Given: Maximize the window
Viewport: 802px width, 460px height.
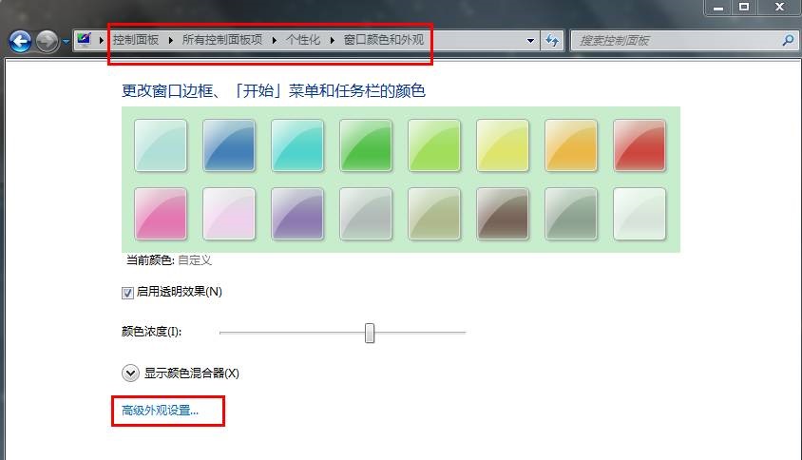Looking at the screenshot, I should click(744, 8).
